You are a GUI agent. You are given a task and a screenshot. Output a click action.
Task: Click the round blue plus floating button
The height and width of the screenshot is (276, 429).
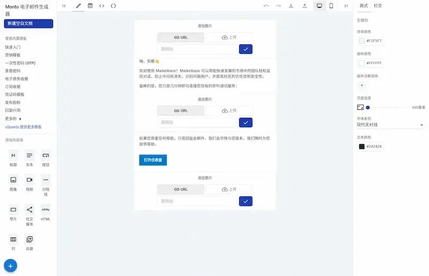click(x=10, y=266)
